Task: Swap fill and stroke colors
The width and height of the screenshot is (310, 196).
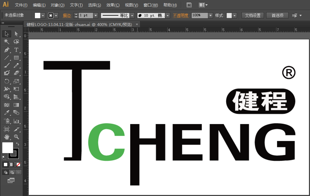Action: pyautogui.click(x=17, y=144)
